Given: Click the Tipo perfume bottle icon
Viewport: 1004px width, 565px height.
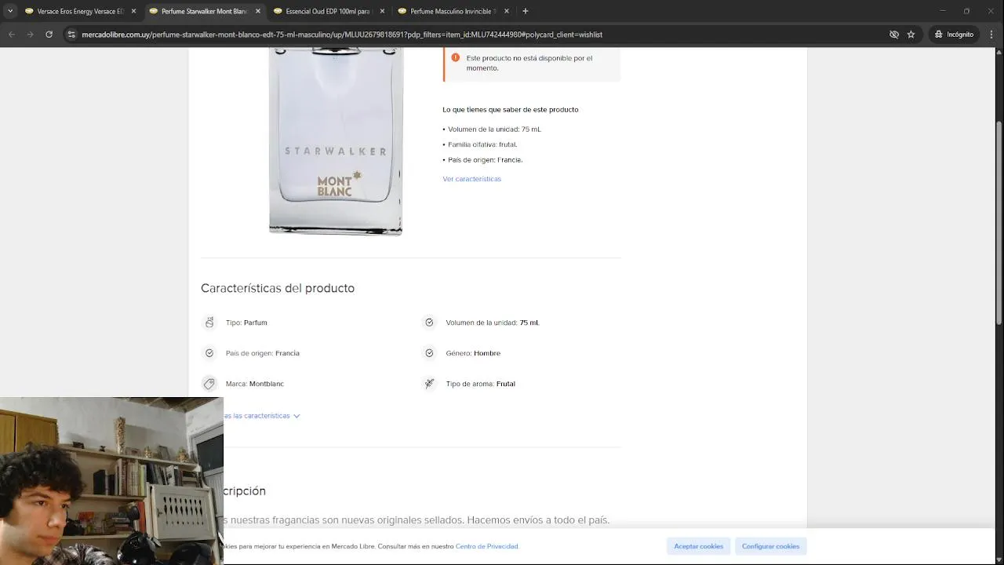Looking at the screenshot, I should (209, 323).
